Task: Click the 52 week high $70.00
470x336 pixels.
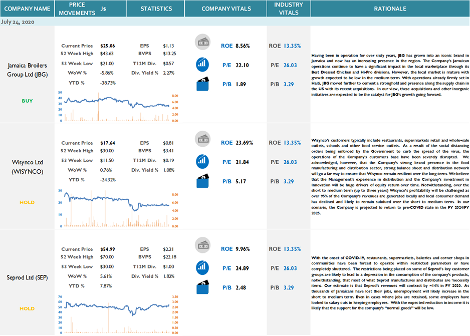Action: point(107,257)
